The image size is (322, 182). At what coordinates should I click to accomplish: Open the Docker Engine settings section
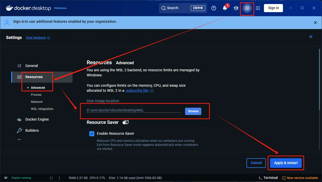[x=37, y=119]
